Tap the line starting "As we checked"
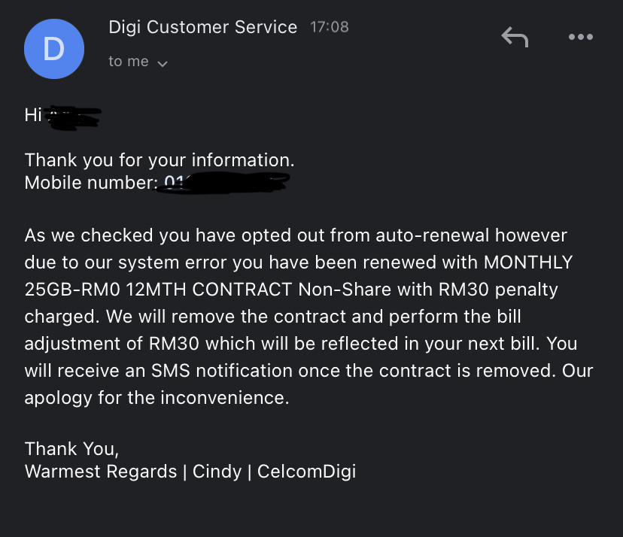This screenshot has width=623, height=537. click(x=296, y=235)
